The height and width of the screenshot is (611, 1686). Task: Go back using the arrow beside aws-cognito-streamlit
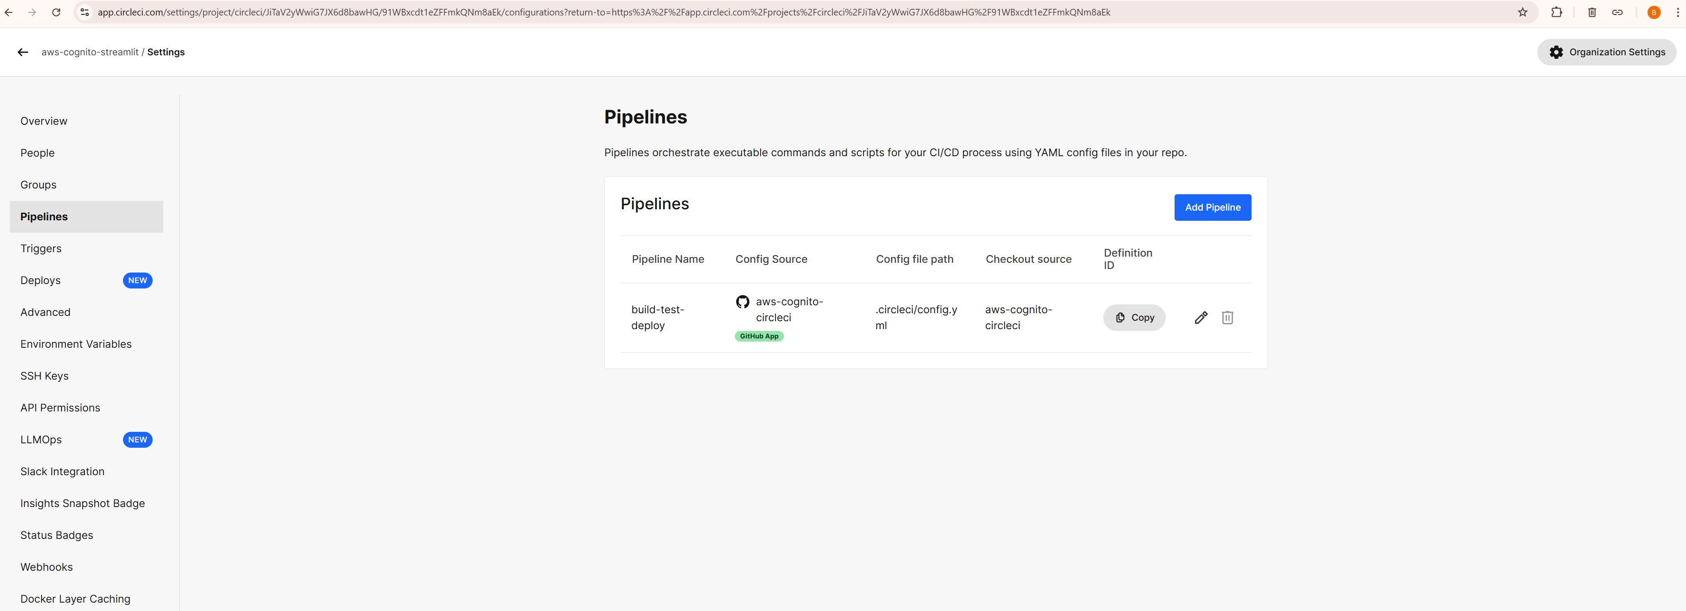tap(23, 52)
